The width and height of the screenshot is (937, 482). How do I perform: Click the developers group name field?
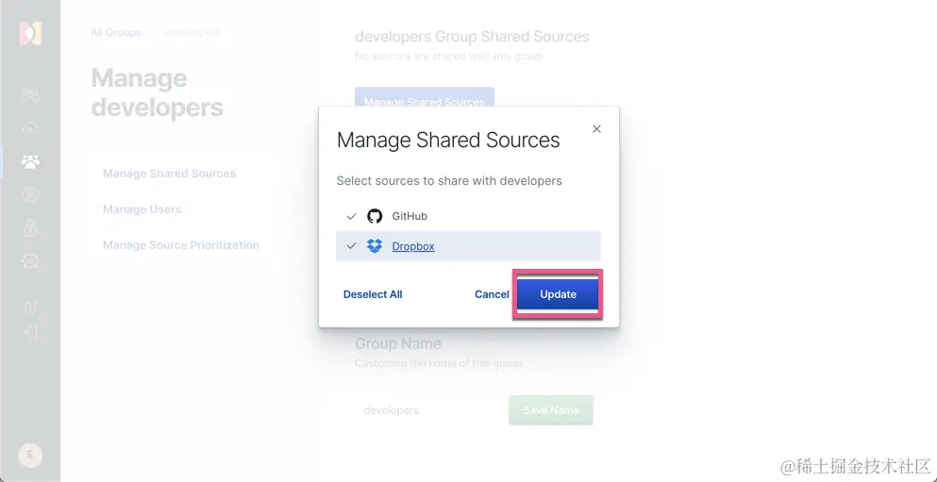[x=427, y=410]
